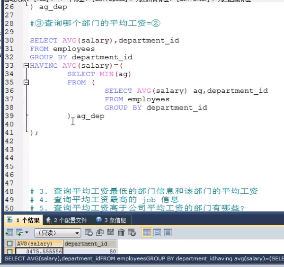Viewport: 284px width, 267px height.
Task: Click the save changes floppy icon
Action: point(110,232)
